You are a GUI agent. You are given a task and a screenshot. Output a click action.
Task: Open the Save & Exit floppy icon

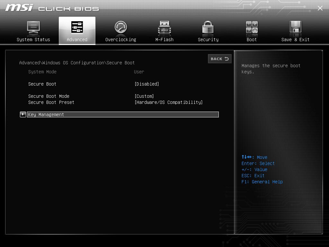click(296, 27)
